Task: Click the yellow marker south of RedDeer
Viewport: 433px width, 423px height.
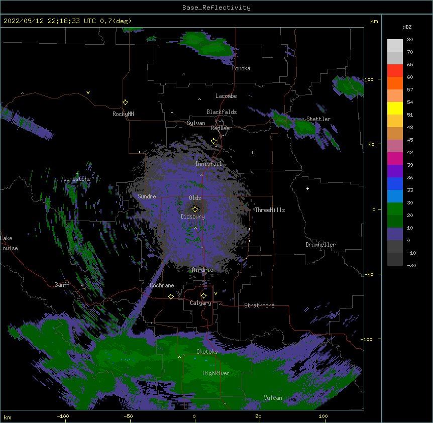Action: (x=214, y=141)
